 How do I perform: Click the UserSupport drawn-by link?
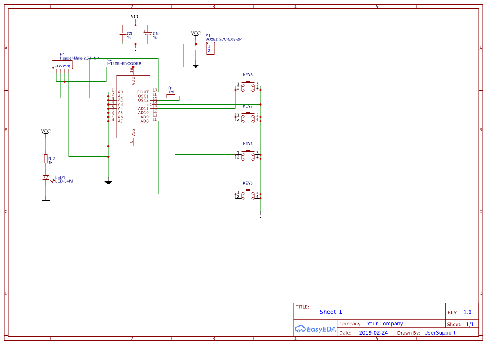tap(440, 332)
